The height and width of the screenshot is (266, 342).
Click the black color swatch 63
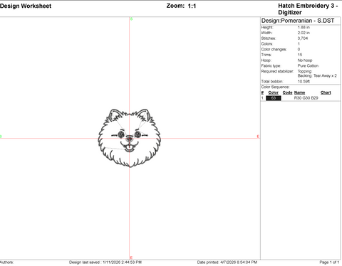[274, 98]
